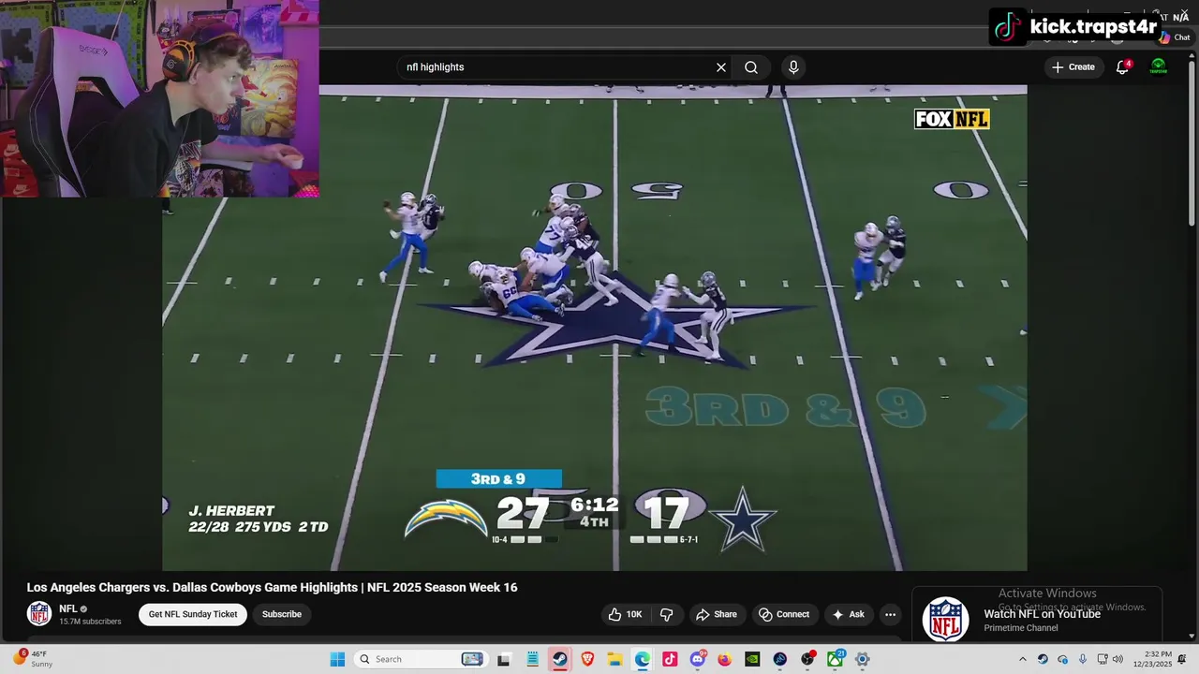Image resolution: width=1199 pixels, height=674 pixels.
Task: Start voice search with the microphone icon
Action: [793, 67]
